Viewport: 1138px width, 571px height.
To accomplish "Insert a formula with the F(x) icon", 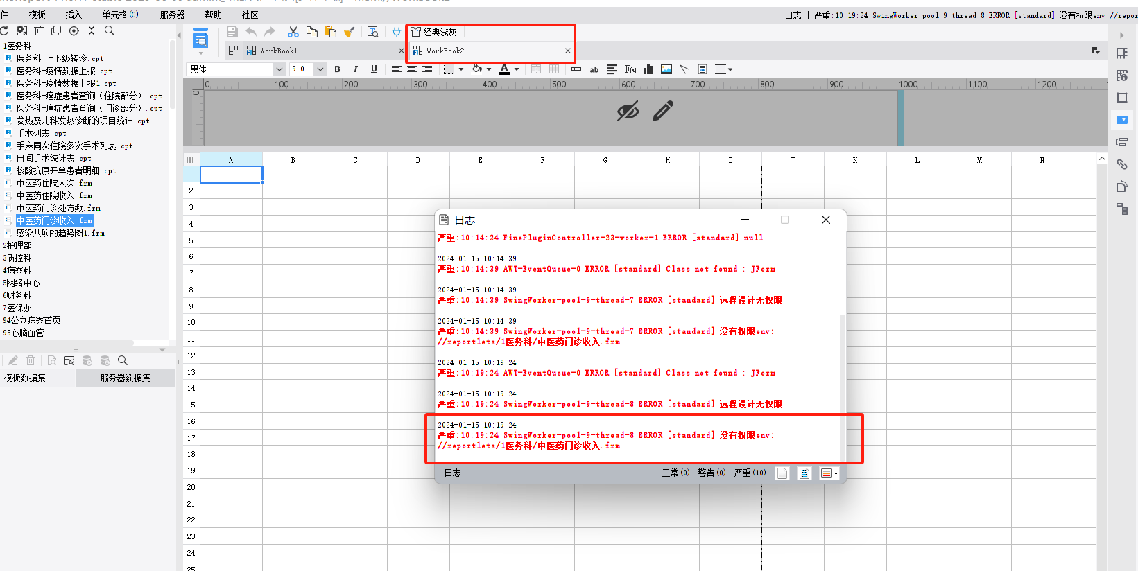I will 630,69.
